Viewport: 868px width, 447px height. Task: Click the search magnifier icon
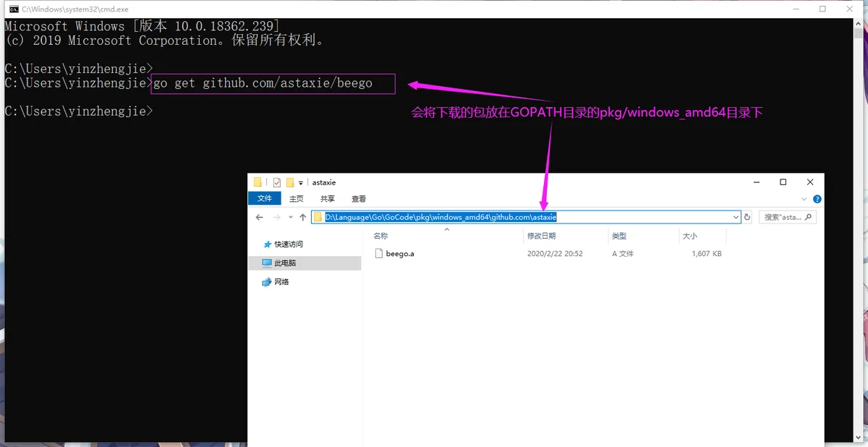tap(809, 217)
